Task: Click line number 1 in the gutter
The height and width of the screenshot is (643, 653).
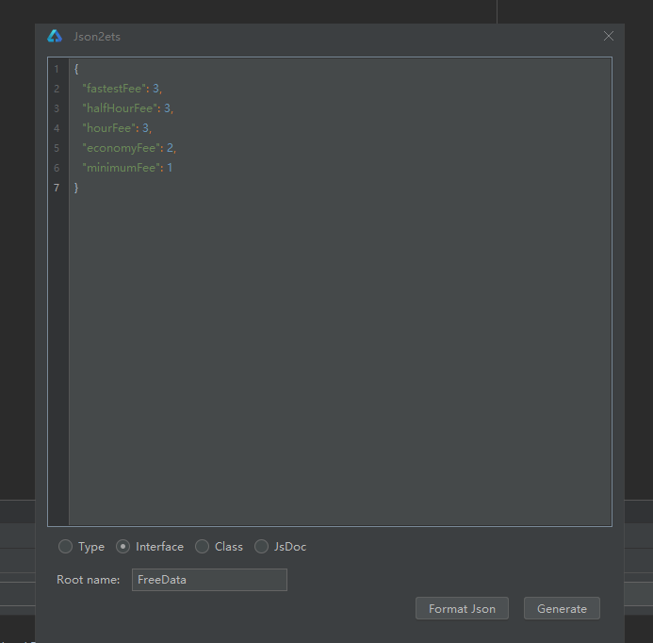Action: point(57,69)
